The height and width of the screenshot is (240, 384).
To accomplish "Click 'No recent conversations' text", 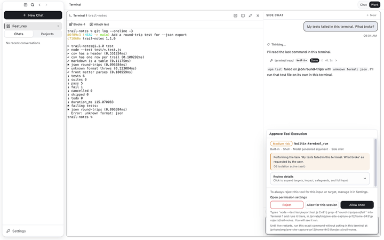I will (x=23, y=43).
